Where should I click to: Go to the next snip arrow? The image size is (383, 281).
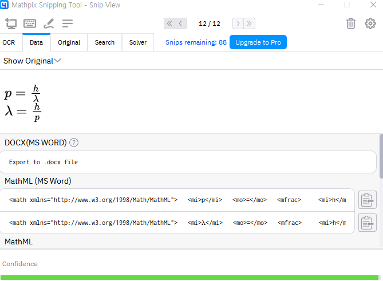[x=238, y=23]
